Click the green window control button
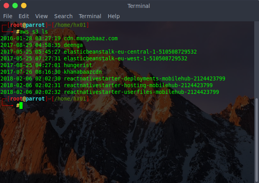This screenshot has height=183, width=259. 15,6
